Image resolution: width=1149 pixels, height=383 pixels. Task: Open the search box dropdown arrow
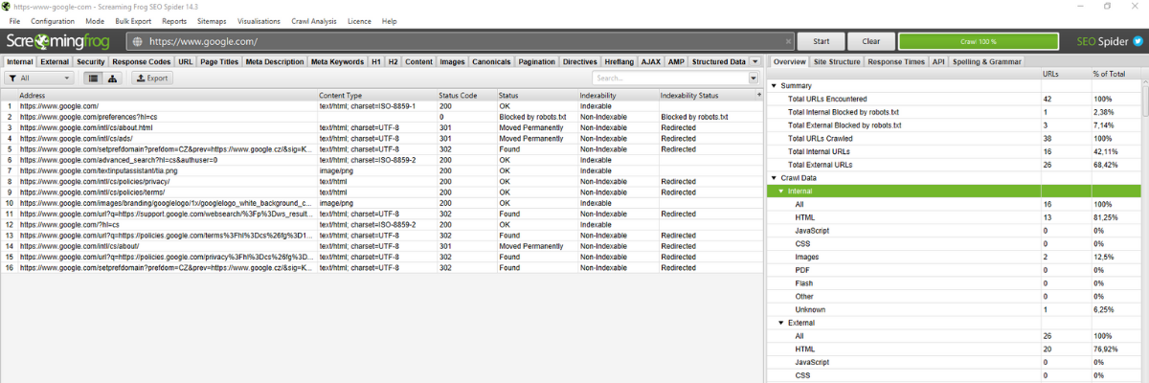(x=753, y=79)
